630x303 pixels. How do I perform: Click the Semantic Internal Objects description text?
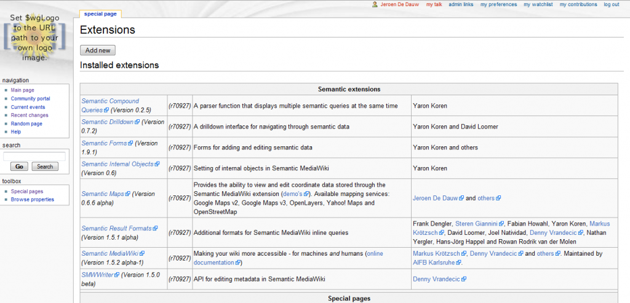pyautogui.click(x=260, y=168)
